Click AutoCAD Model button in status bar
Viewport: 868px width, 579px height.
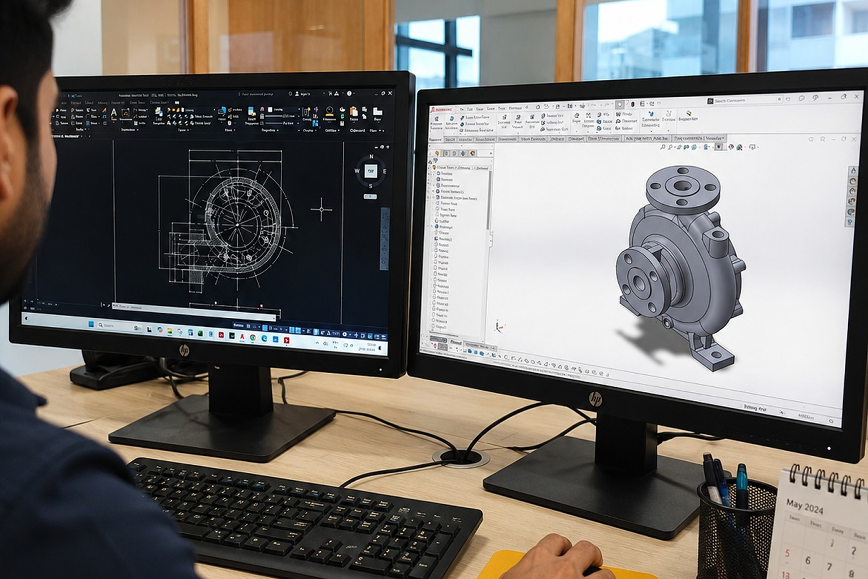[238, 325]
